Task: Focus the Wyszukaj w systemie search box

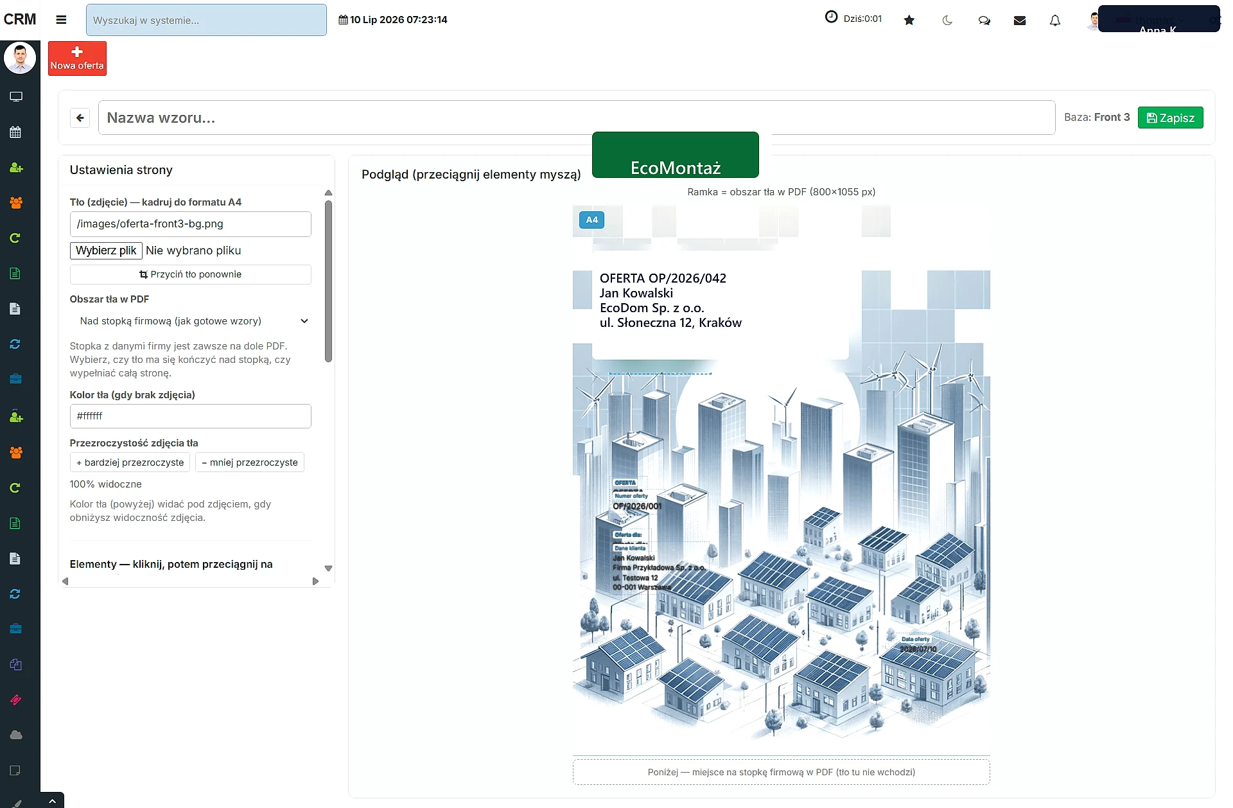Action: click(206, 20)
